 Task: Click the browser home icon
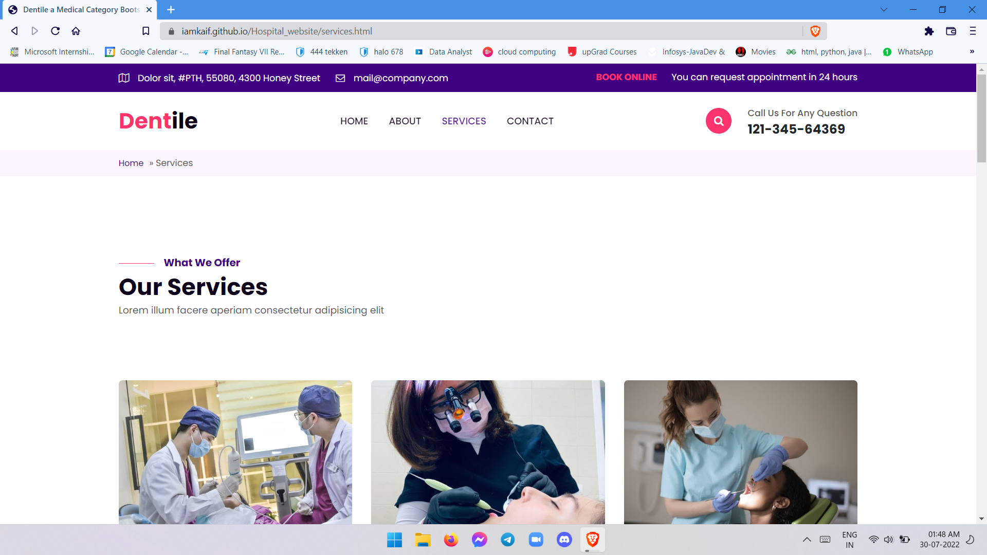coord(76,31)
